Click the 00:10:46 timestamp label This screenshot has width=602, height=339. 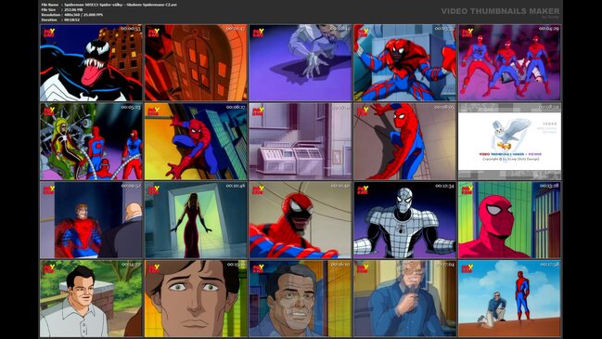click(236, 186)
